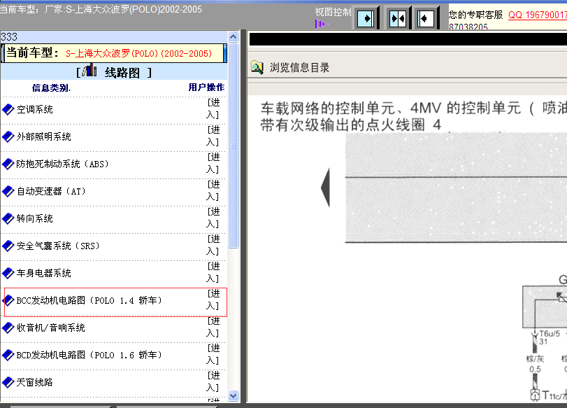Click the view control split-center button
The height and width of the screenshot is (408, 567).
[397, 18]
